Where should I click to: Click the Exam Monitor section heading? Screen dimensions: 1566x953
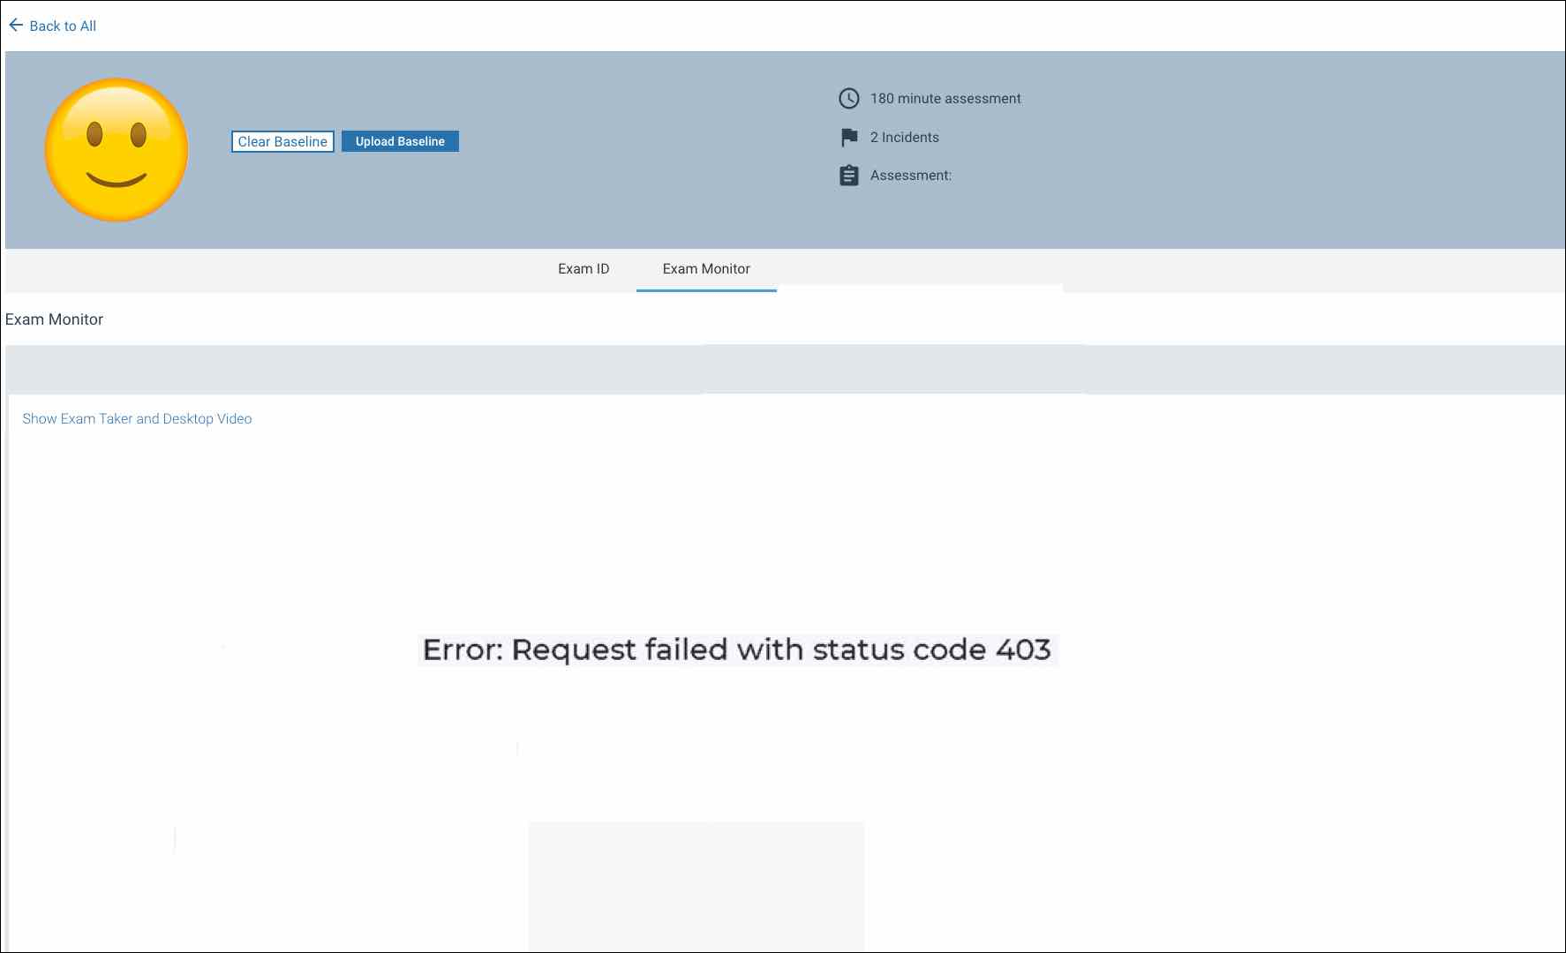(x=55, y=319)
